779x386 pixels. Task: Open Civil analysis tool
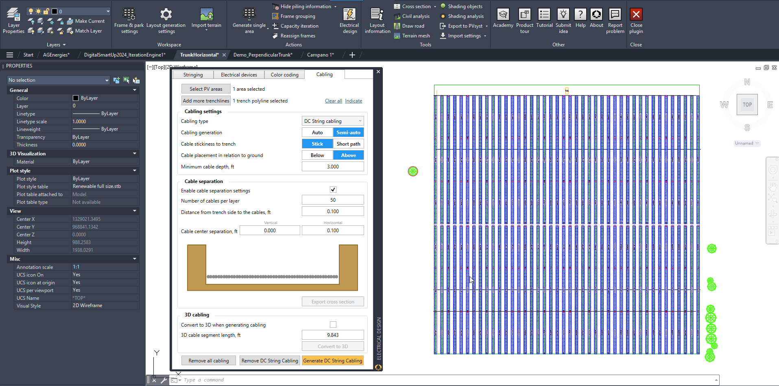pyautogui.click(x=412, y=16)
